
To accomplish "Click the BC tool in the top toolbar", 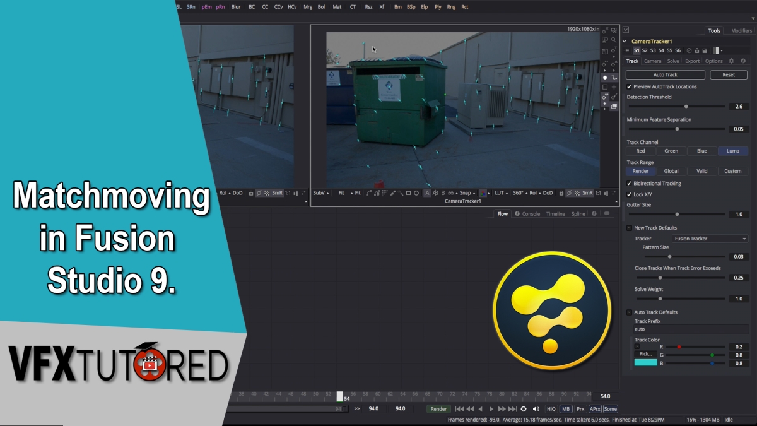I will [252, 7].
